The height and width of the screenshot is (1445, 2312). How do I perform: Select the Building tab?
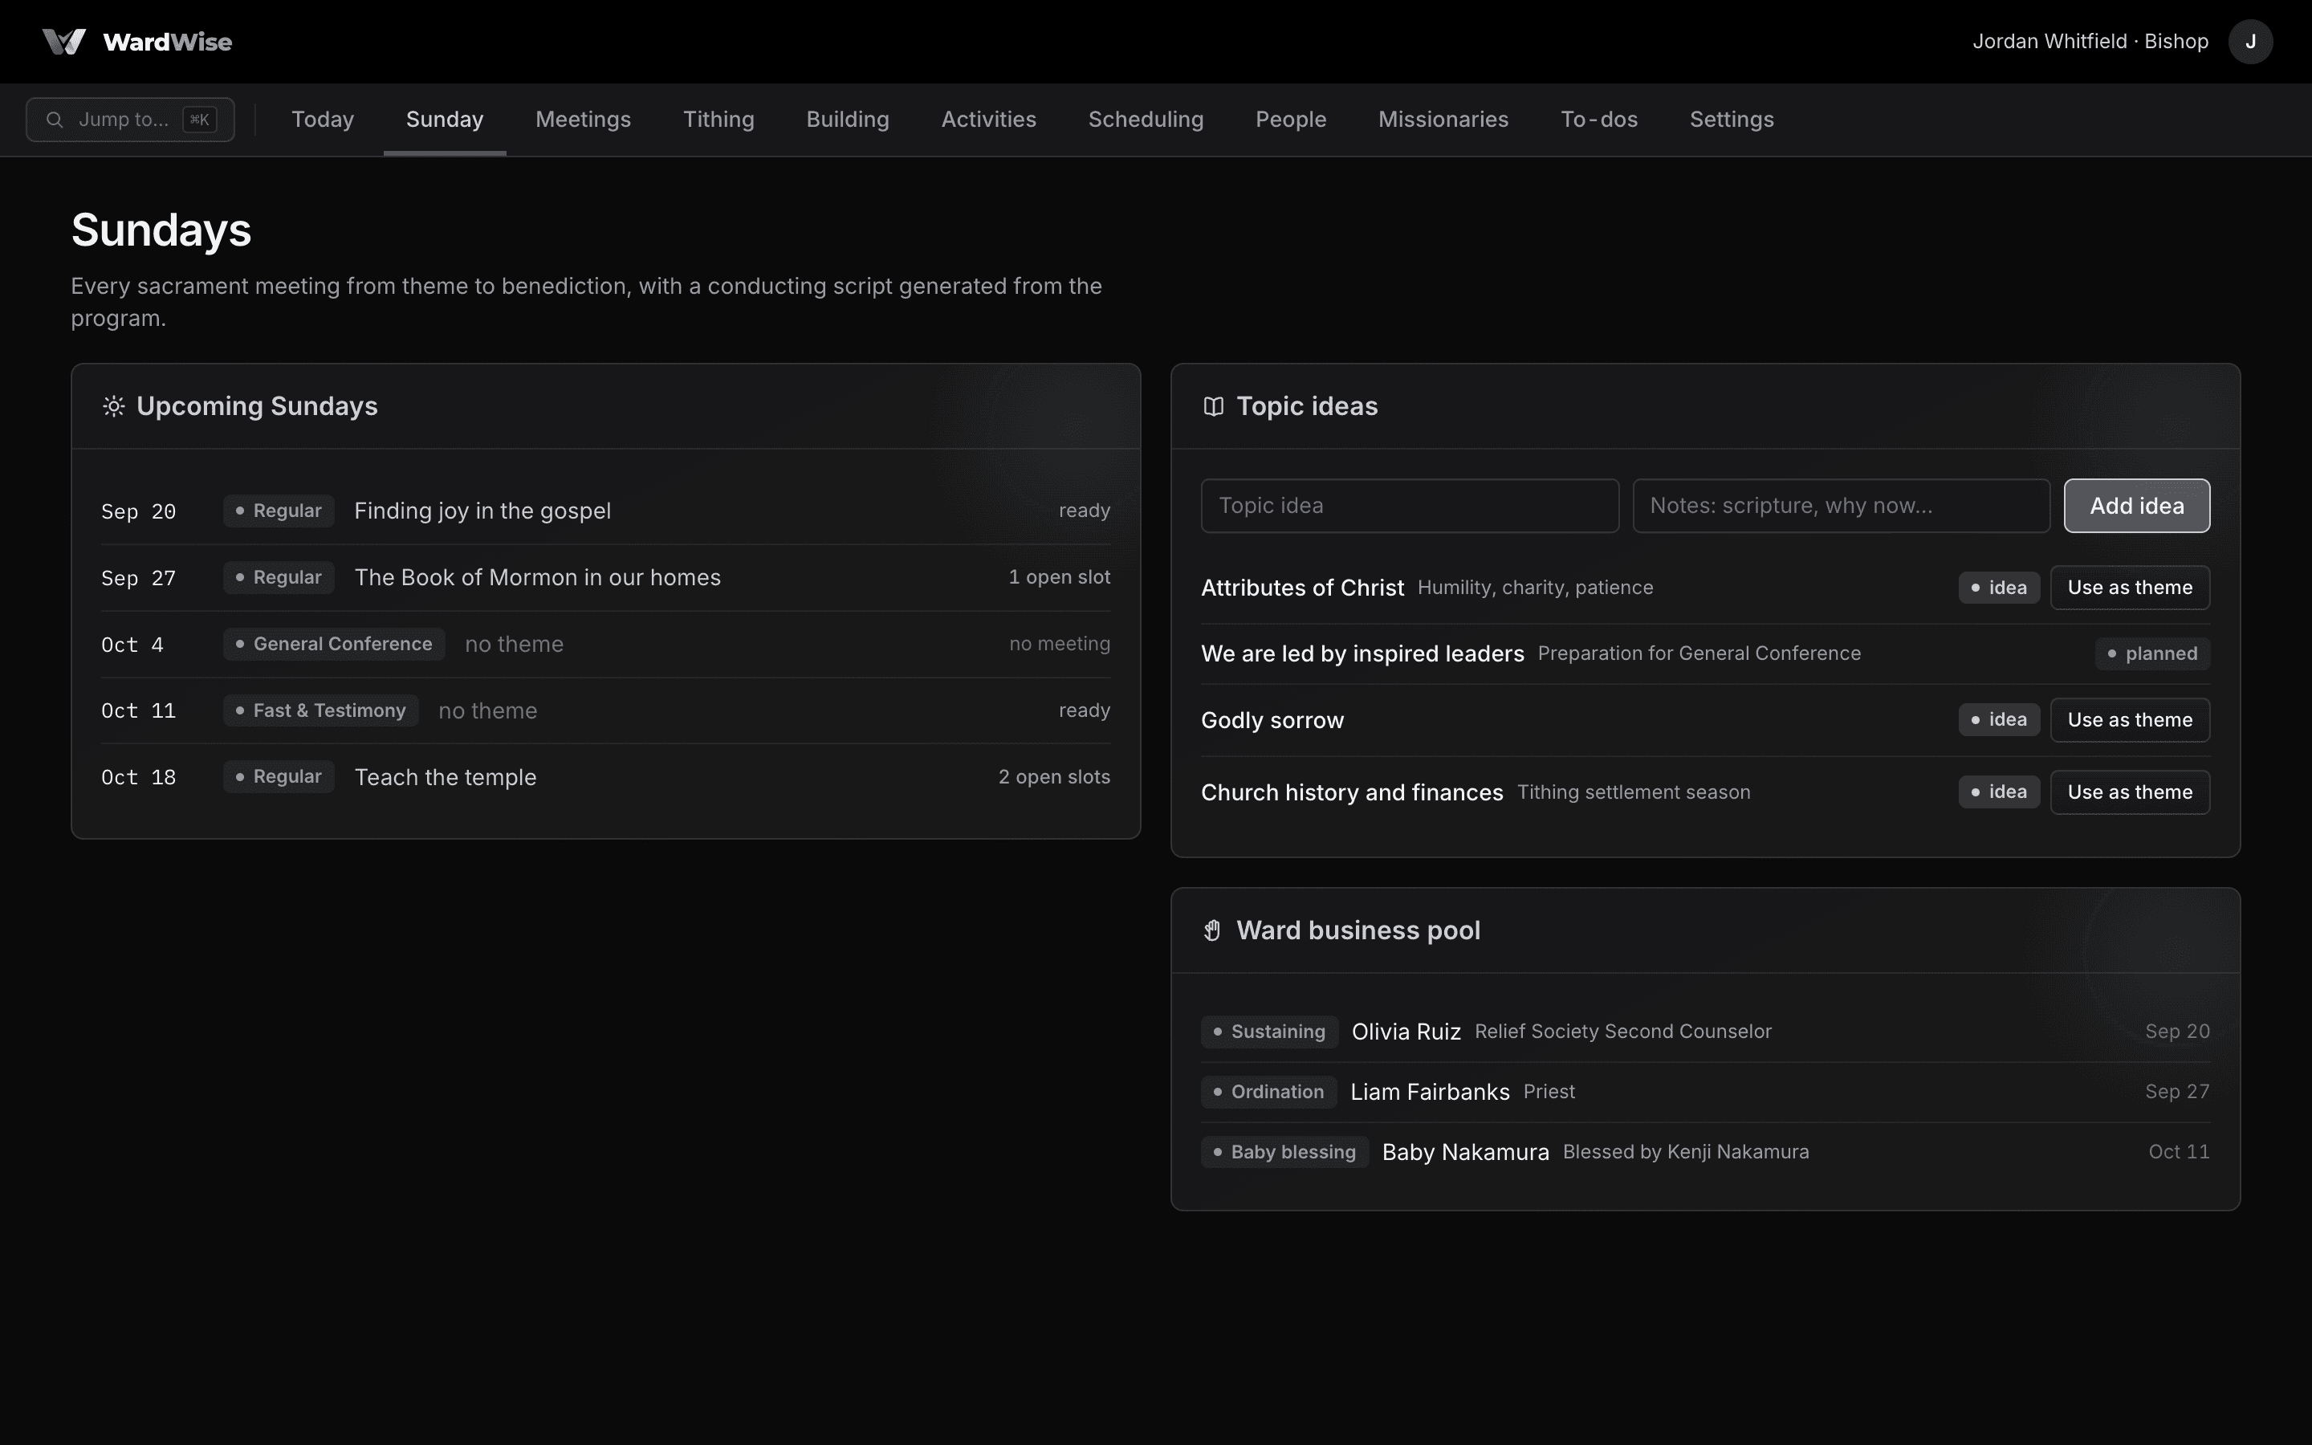click(x=848, y=120)
